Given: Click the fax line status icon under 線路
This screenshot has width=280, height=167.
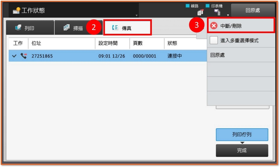Looking at the screenshot, I should (200, 12).
